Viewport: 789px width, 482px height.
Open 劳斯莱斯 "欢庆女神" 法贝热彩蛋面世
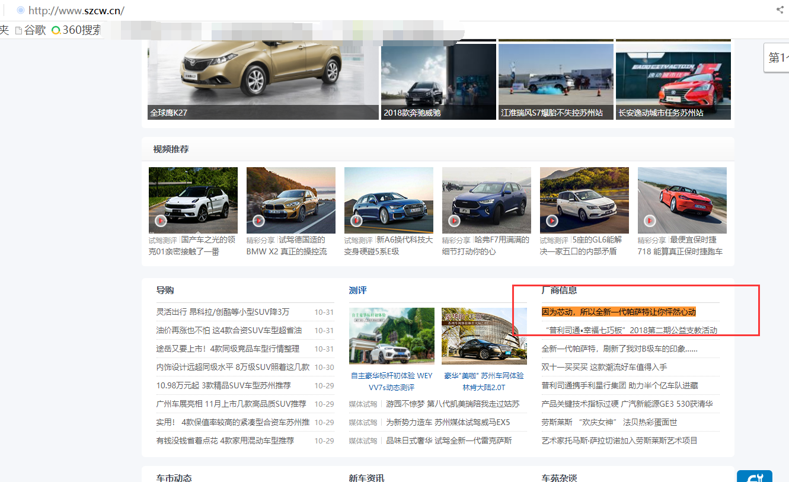pyautogui.click(x=609, y=422)
